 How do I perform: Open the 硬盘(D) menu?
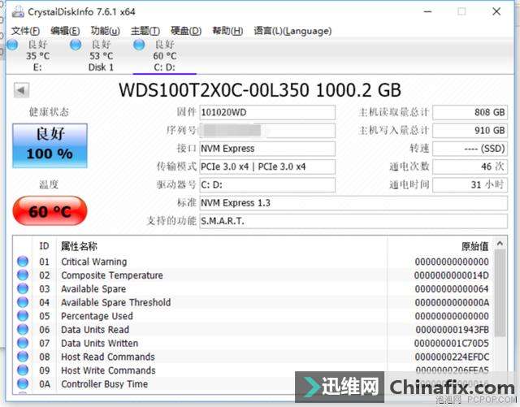[x=186, y=31]
